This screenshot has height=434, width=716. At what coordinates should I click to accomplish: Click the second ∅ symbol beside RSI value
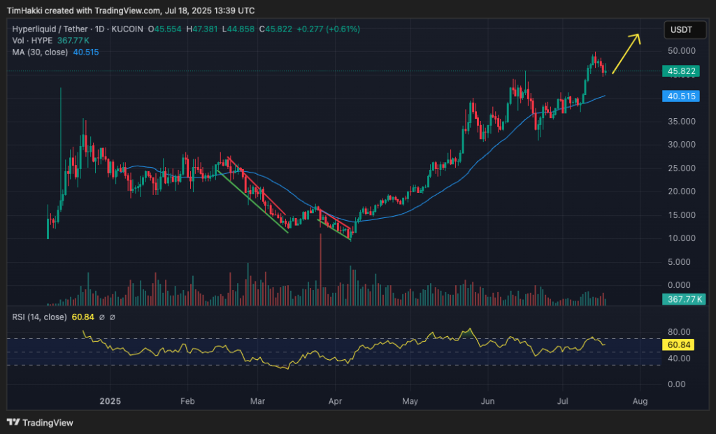pyautogui.click(x=113, y=317)
